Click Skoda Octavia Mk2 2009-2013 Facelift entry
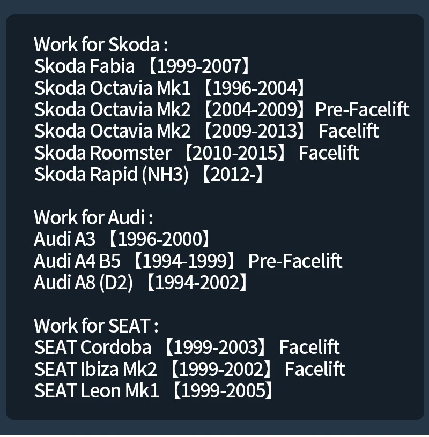This screenshot has width=429, height=437. pos(206,131)
